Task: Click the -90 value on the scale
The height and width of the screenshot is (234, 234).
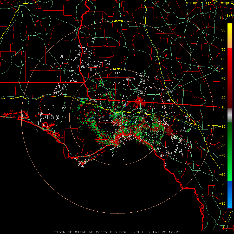Action: 222,204
